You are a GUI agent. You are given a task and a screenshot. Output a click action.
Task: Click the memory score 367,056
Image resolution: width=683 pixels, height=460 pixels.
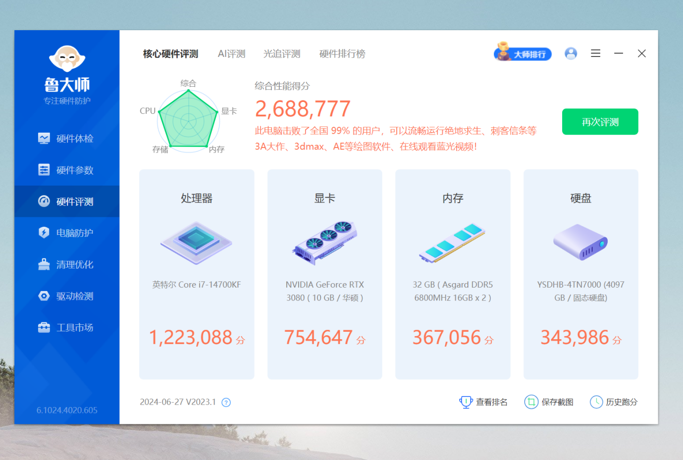[447, 338]
